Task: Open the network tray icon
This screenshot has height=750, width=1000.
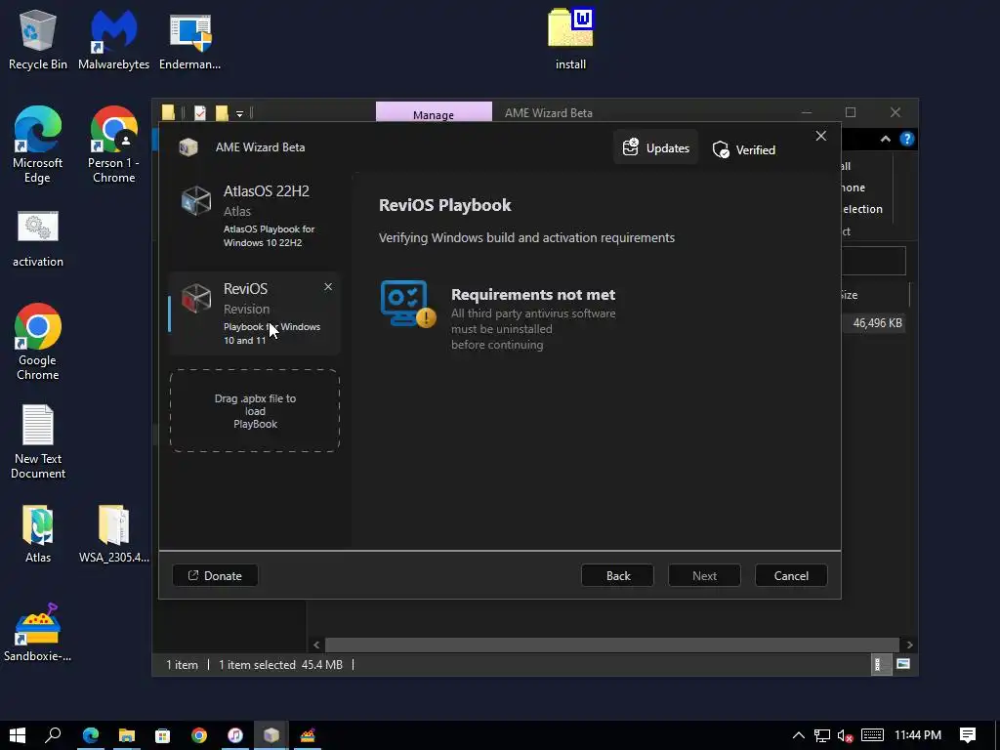Action: (x=822, y=736)
